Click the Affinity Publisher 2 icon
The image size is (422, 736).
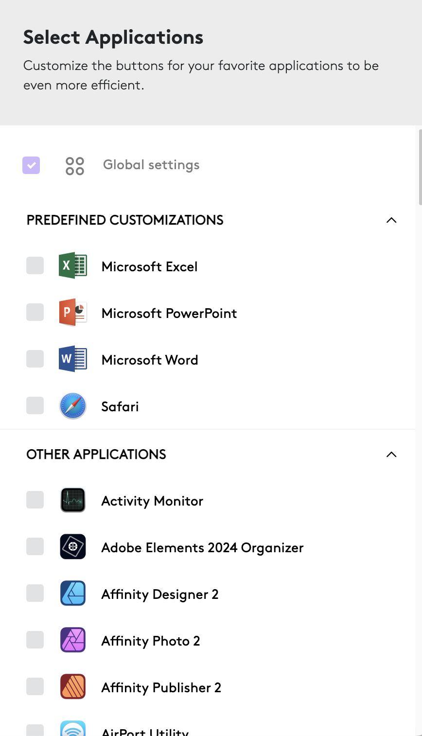click(73, 686)
